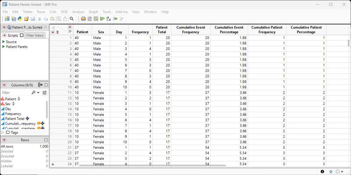Screen dimensions: 351x175
Task: Click the sliders settings toolbar icon
Action: (59, 19)
